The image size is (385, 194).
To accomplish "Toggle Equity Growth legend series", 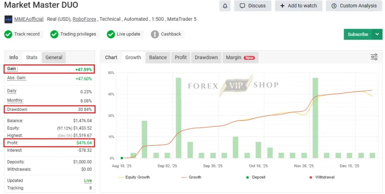I will (x=134, y=177).
